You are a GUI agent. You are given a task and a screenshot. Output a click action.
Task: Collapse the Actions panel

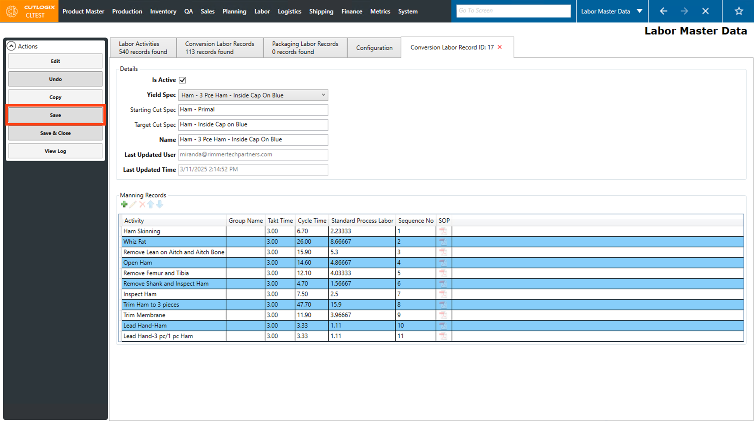11,46
